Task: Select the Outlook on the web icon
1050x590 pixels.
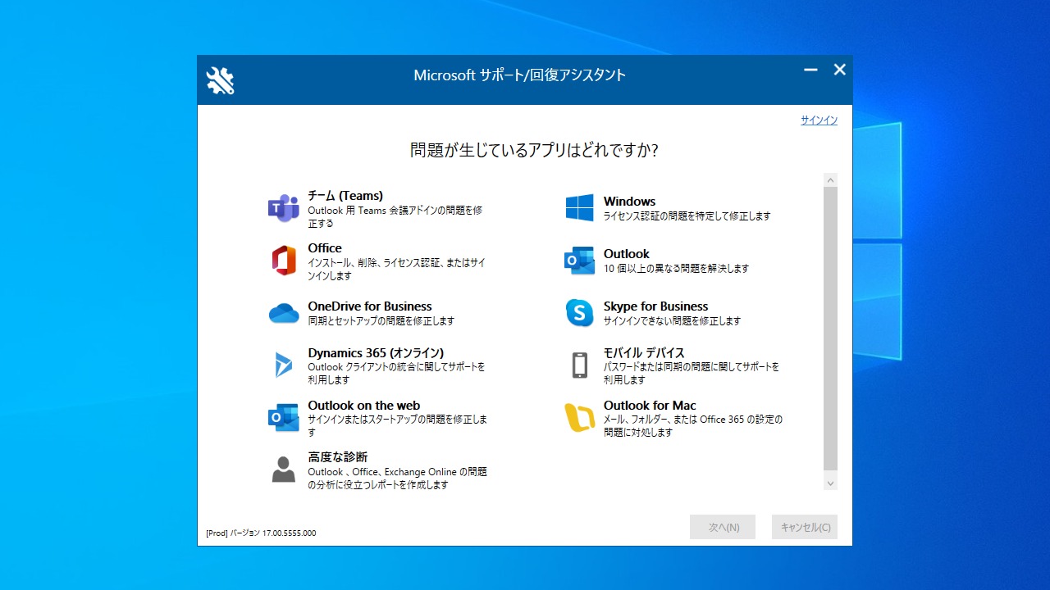Action: pos(284,417)
